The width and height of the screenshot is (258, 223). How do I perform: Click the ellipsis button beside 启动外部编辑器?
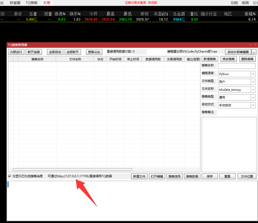pos(254,52)
